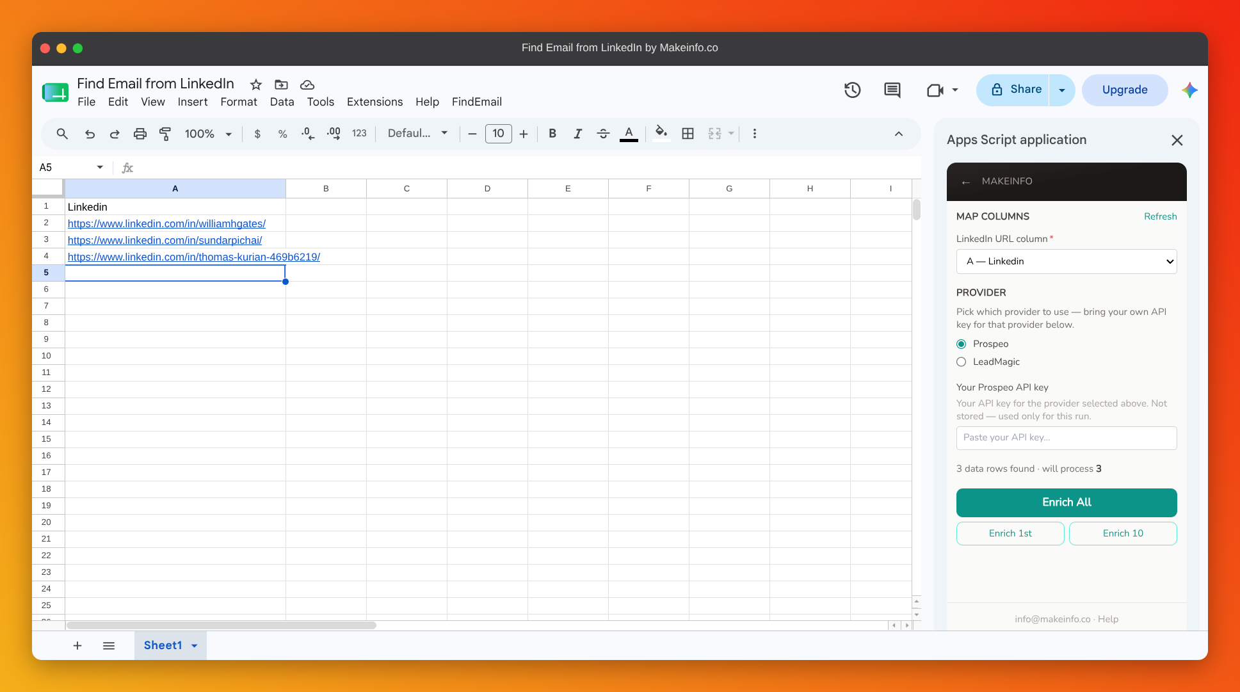Open the Format menu
The height and width of the screenshot is (692, 1240).
coord(239,102)
